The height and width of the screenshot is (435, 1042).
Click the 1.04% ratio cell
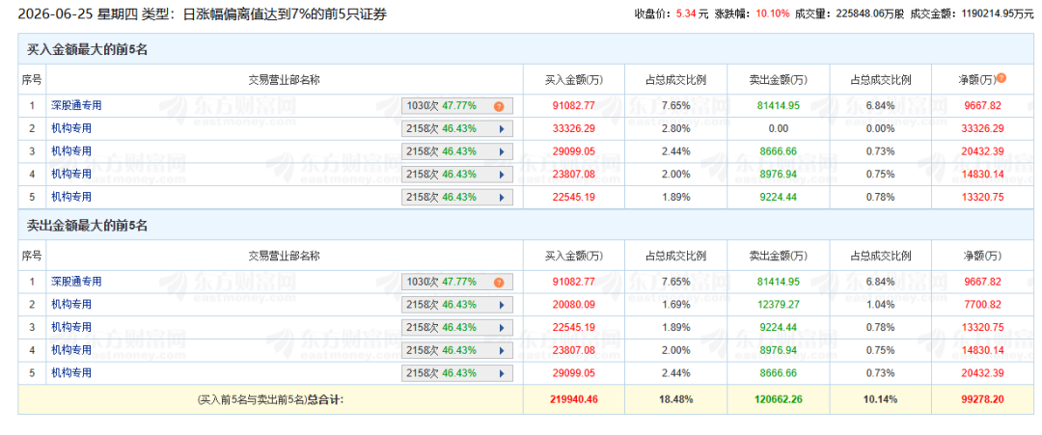click(880, 305)
